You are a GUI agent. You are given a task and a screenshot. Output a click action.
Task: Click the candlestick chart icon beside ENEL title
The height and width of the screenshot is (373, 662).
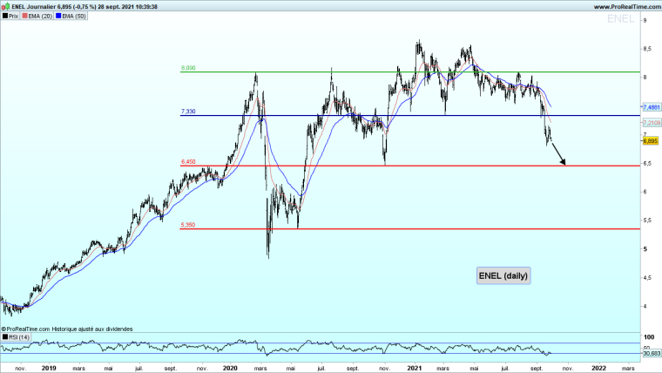[5, 6]
